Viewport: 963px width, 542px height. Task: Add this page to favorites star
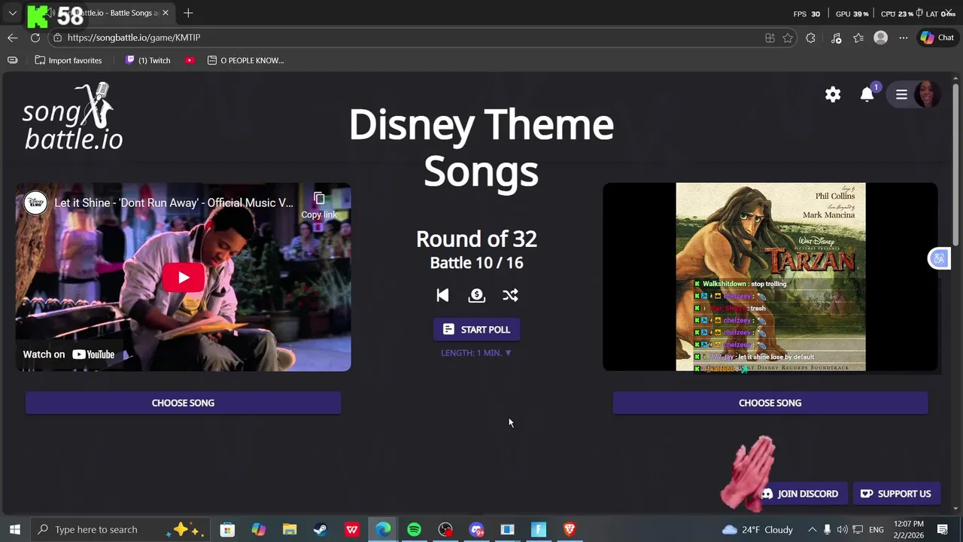[788, 38]
